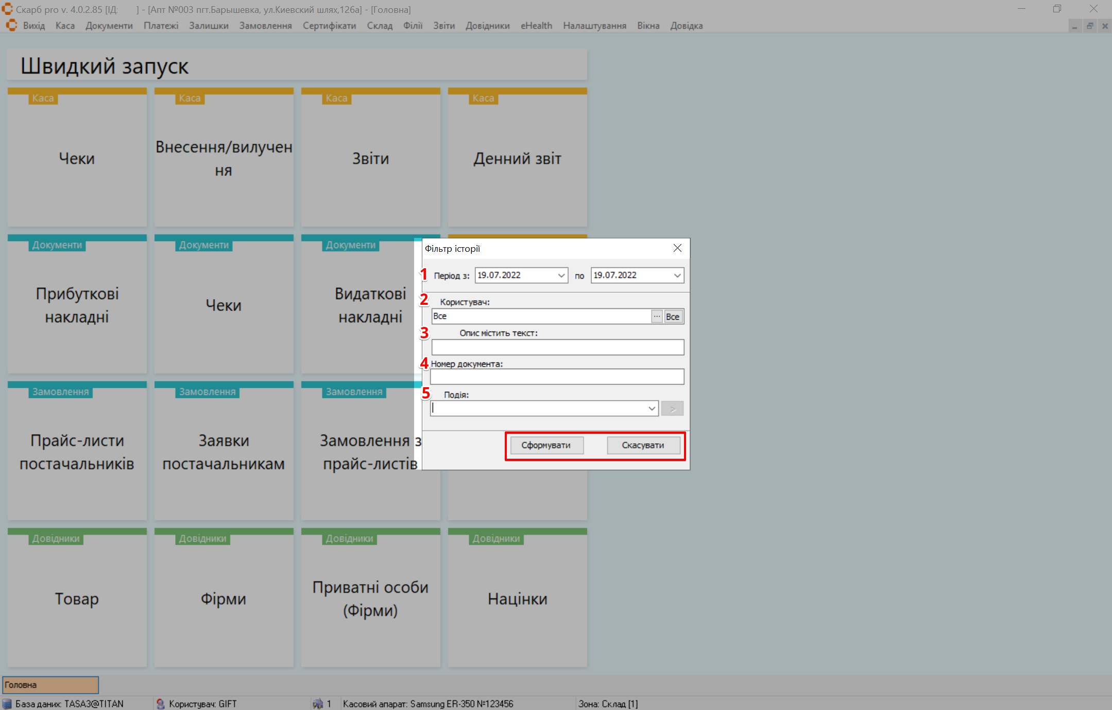Screen dimensions: 1112x710
Task: Open the Налаштування menu
Action: [594, 26]
